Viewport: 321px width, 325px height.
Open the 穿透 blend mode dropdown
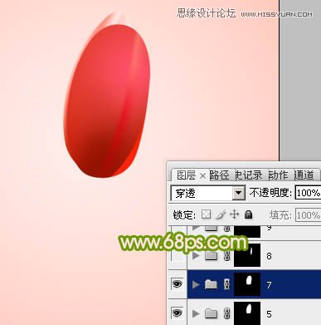tap(238, 193)
